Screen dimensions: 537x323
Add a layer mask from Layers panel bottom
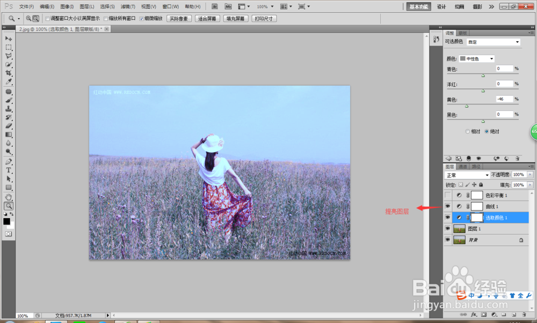tap(484, 314)
